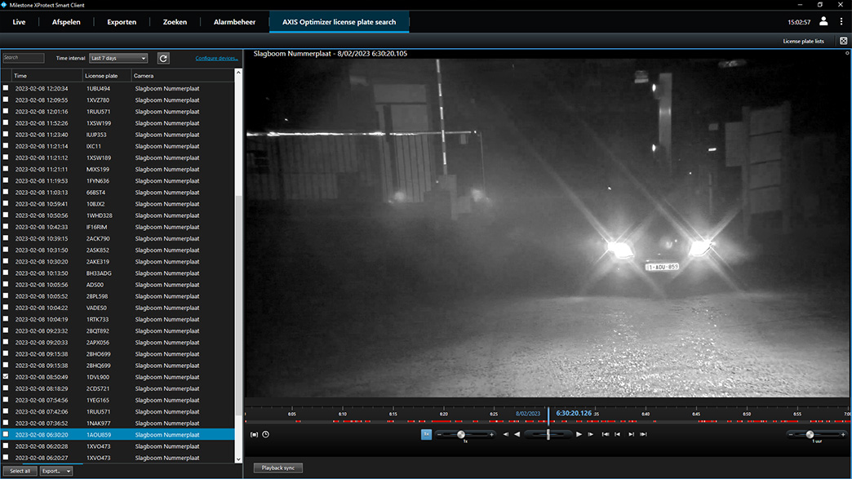852x479 pixels.
Task: Click the Configure devices link
Action: pos(217,58)
